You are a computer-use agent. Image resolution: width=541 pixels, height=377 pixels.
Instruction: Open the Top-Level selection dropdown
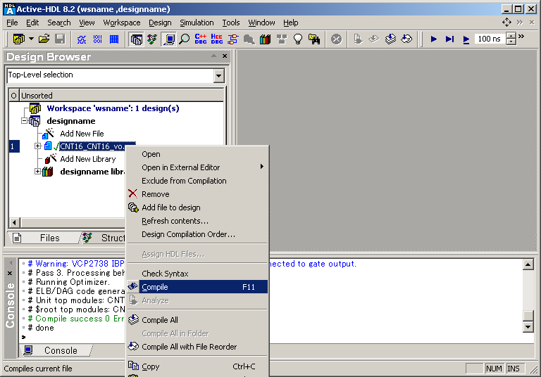click(219, 75)
